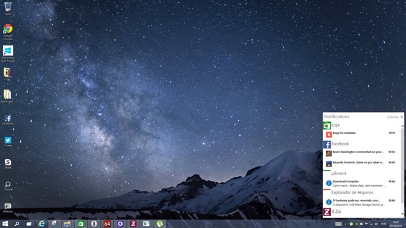406x228 pixels.
Task: Launch Internet Explorer from the taskbar
Action: (x=42, y=223)
